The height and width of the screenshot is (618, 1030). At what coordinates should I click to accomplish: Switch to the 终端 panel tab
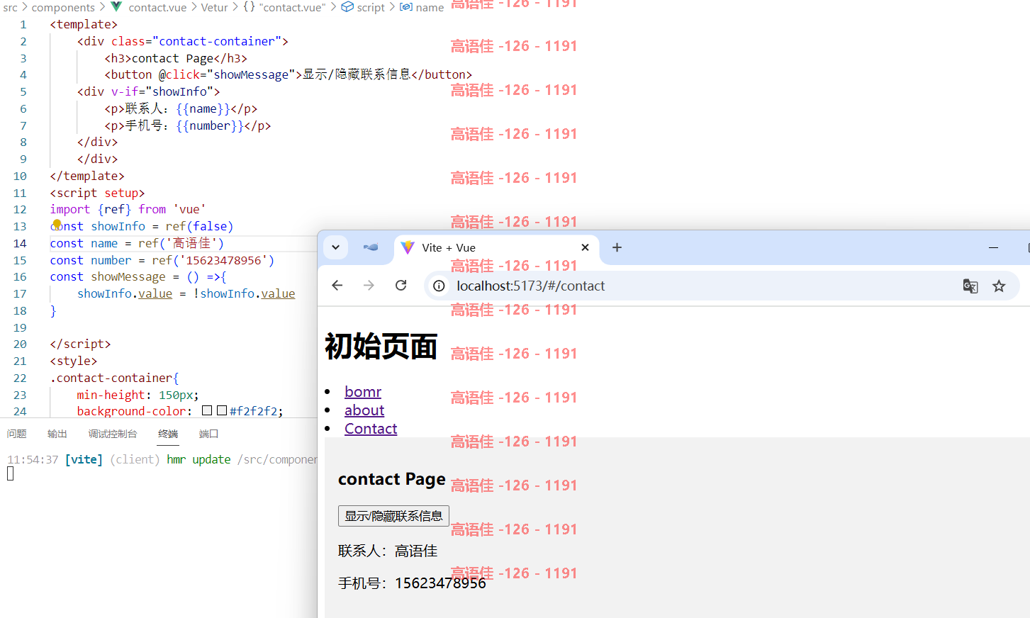pyautogui.click(x=168, y=434)
